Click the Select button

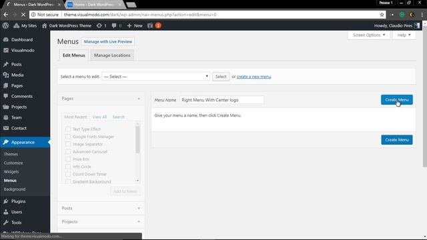221,77
